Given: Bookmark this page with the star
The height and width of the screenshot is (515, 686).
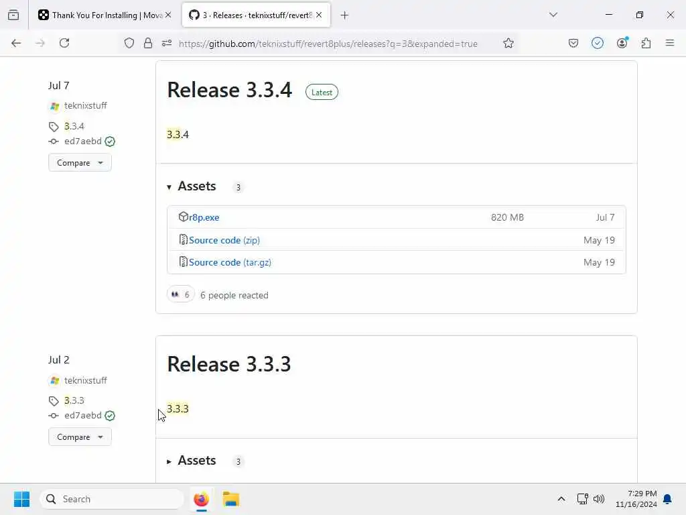Looking at the screenshot, I should (x=508, y=43).
